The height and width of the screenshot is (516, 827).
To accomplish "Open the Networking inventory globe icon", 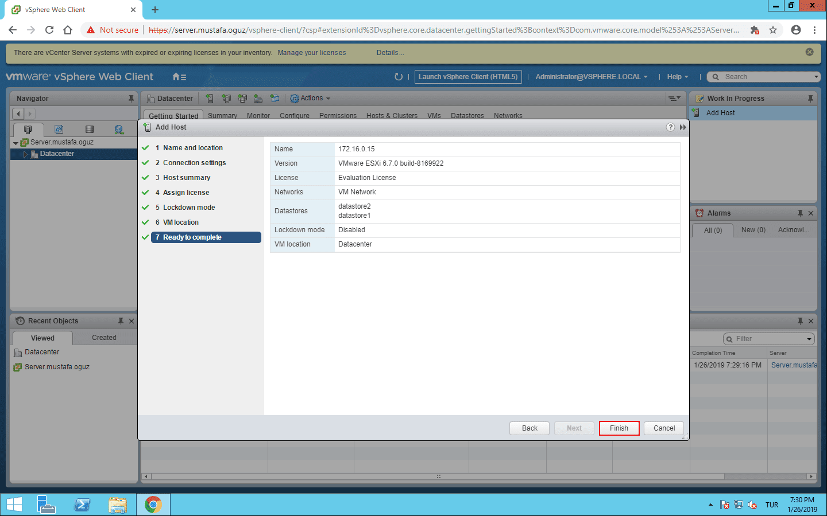I will click(119, 129).
